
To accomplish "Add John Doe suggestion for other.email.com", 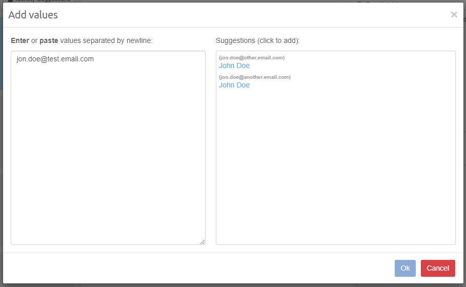I will [x=234, y=65].
